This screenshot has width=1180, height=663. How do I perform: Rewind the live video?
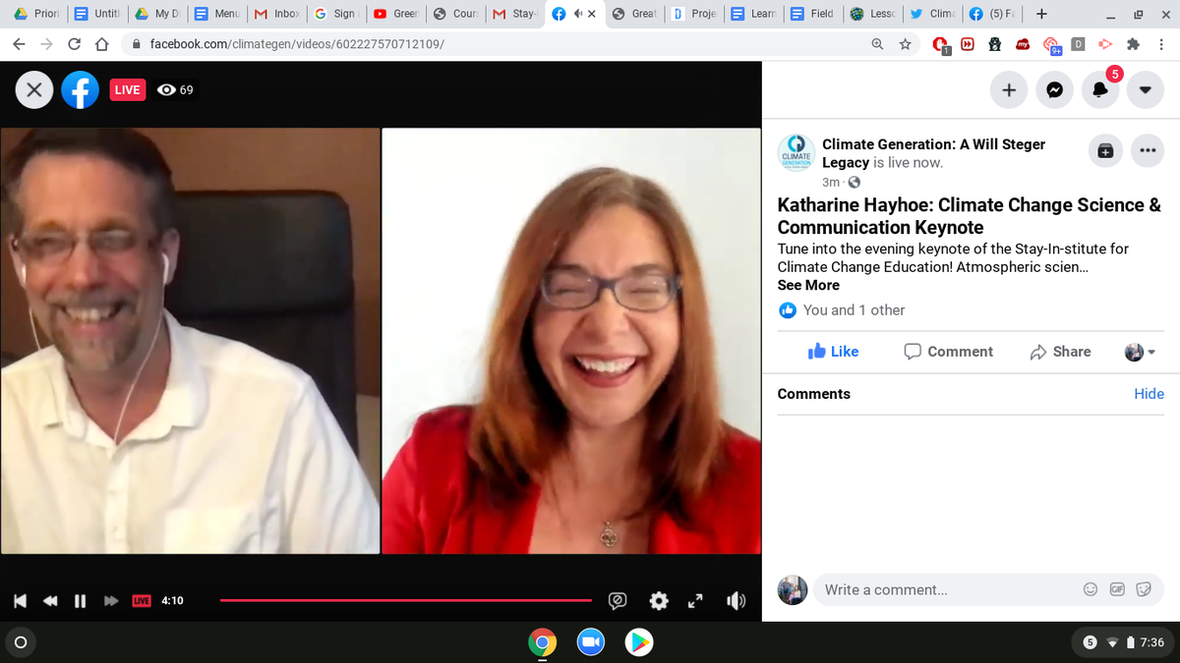click(x=48, y=600)
